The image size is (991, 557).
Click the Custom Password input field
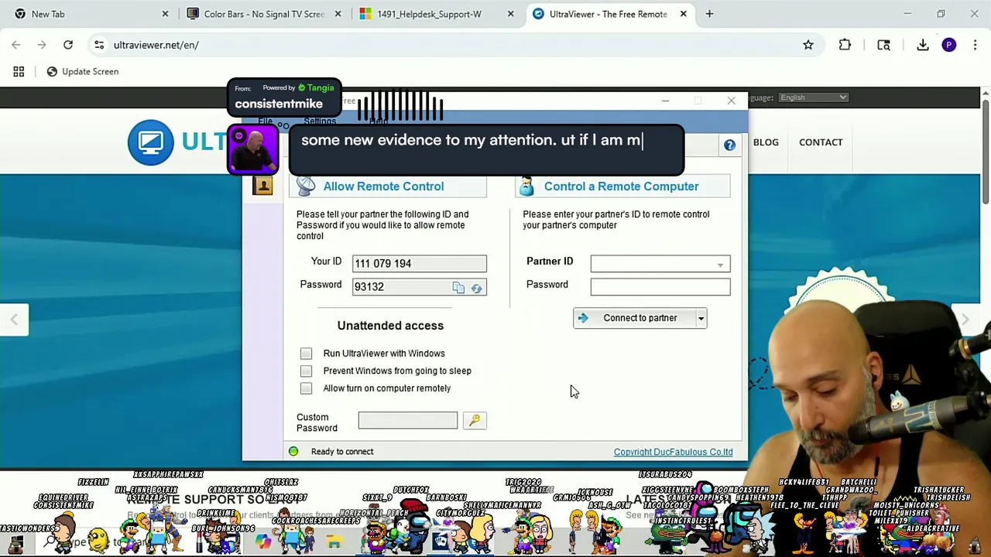coord(408,420)
